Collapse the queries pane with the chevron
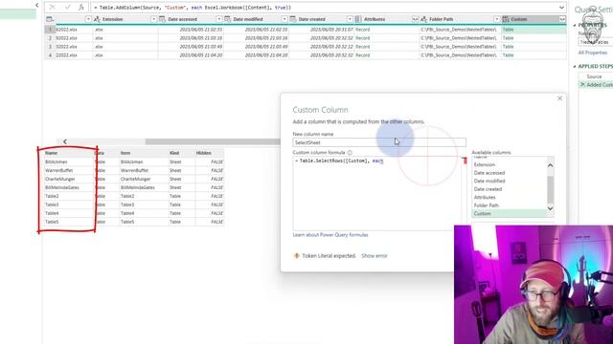The width and height of the screenshot is (613, 344). tap(36, 5)
